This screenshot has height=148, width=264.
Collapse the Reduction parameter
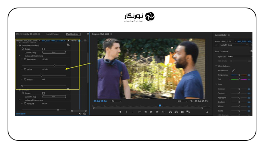tap(22, 59)
